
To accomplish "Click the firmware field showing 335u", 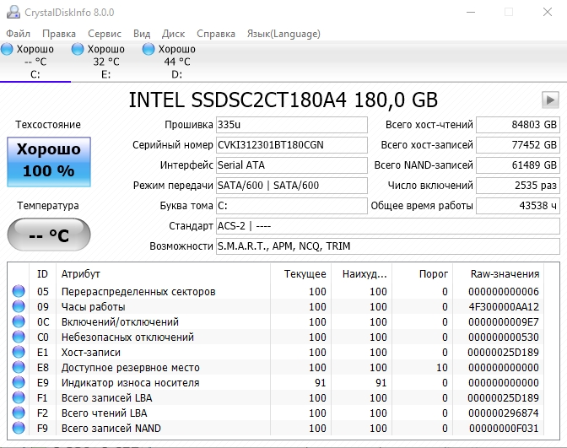I will [291, 125].
